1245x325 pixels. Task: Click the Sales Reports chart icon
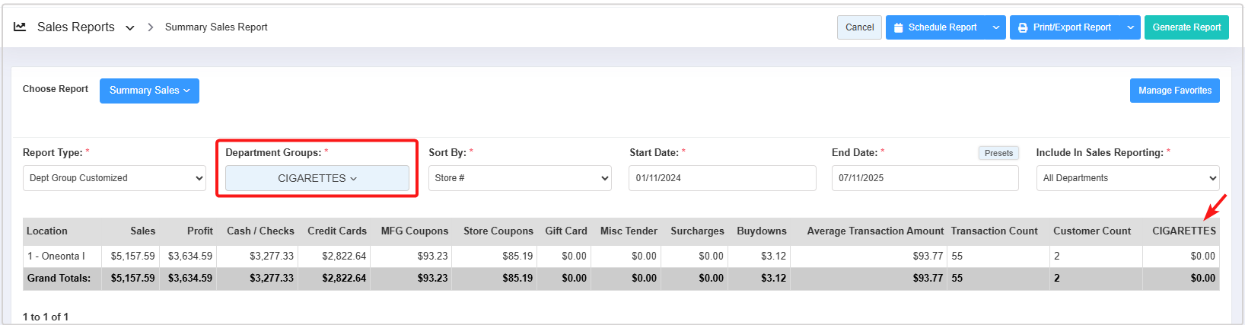(20, 27)
